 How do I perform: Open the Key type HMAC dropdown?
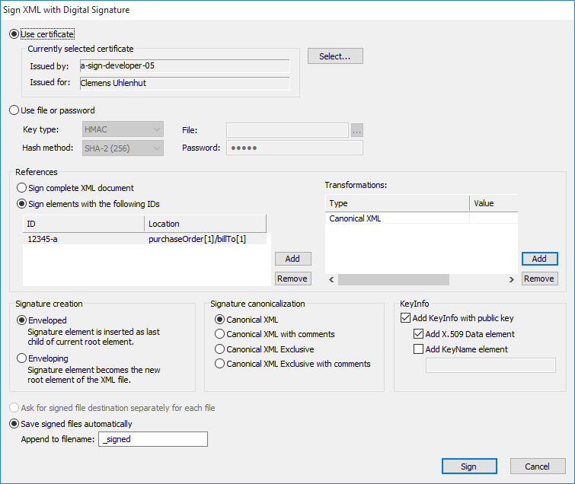tap(123, 129)
